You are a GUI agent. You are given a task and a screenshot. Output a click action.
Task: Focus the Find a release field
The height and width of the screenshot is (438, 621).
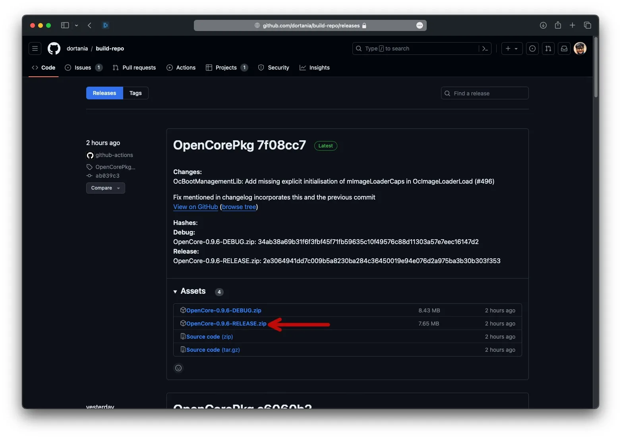click(485, 93)
